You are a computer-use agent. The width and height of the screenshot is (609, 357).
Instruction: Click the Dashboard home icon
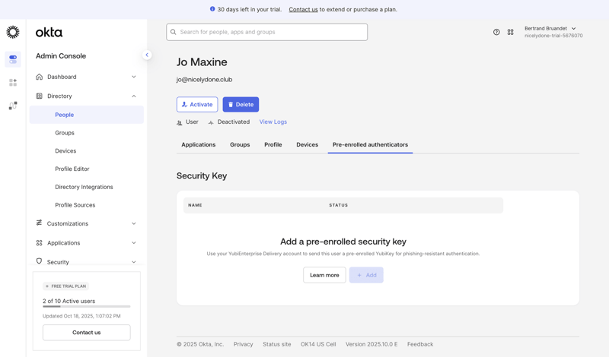point(40,77)
